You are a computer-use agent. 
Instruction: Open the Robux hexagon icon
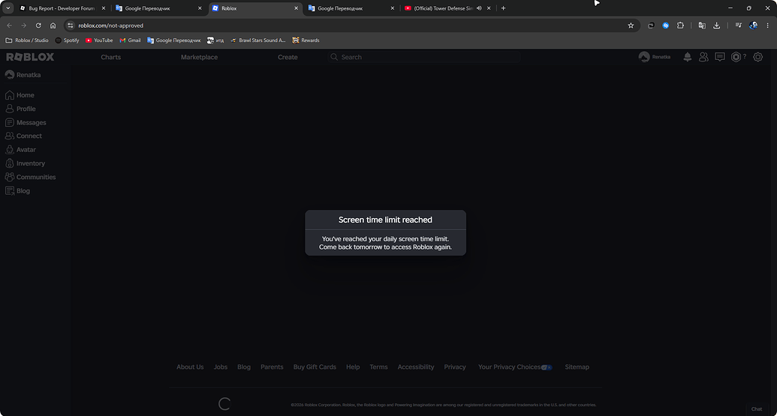tap(736, 57)
